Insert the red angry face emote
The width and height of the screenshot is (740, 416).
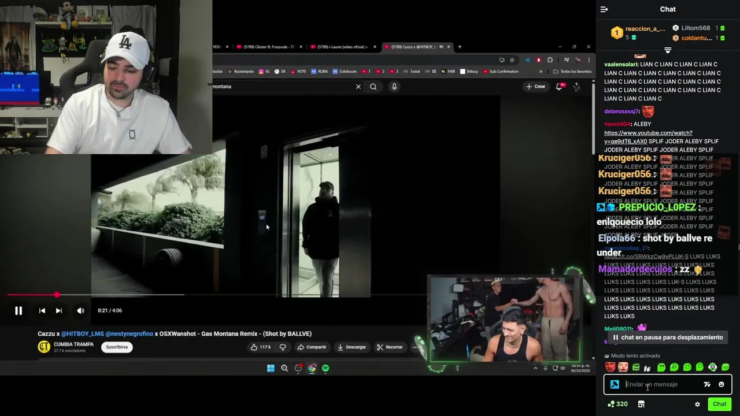pyautogui.click(x=610, y=367)
